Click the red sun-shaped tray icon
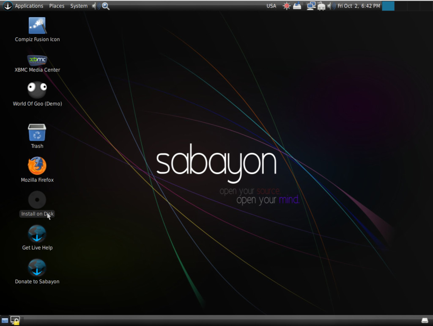 (287, 6)
